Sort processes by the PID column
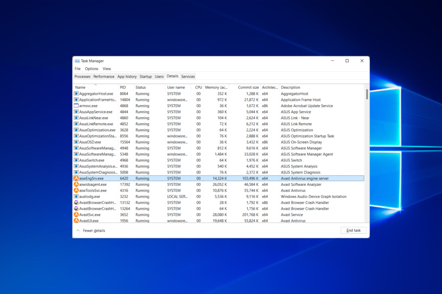Screen dimensions: 442x294 coord(123,87)
